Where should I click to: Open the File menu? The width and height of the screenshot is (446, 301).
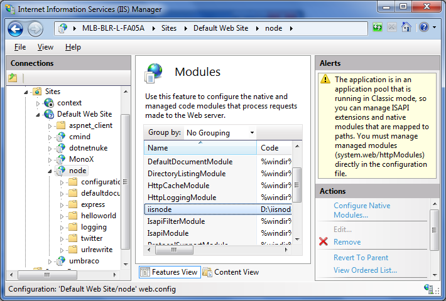point(20,47)
